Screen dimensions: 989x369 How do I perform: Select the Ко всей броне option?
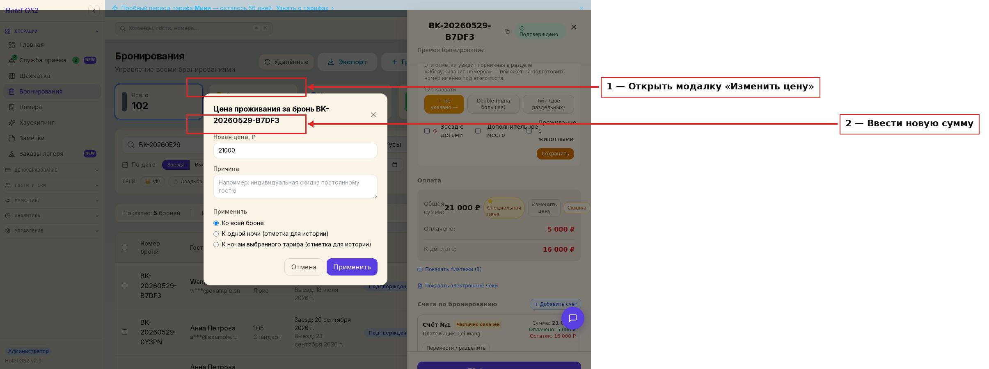coord(216,223)
